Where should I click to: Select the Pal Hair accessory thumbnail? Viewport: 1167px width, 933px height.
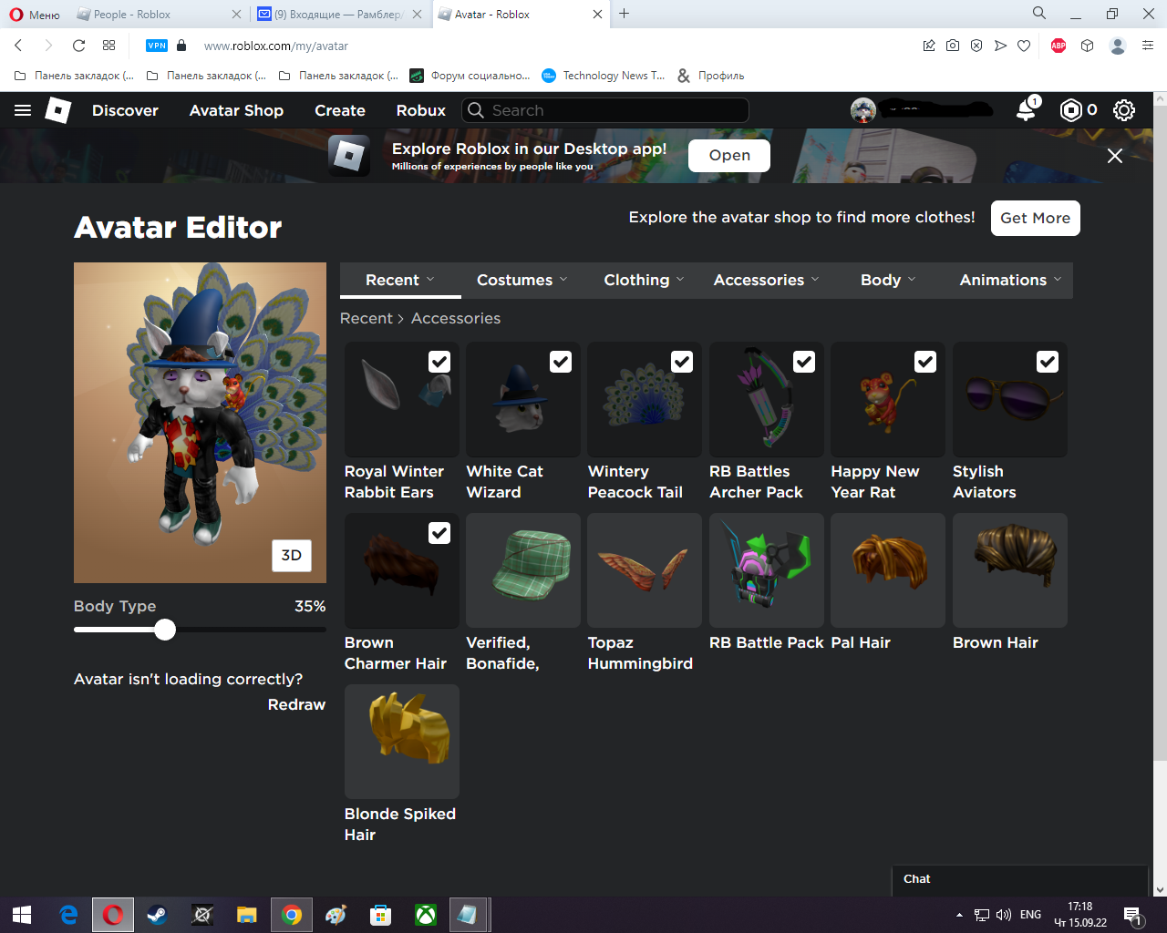coord(888,570)
